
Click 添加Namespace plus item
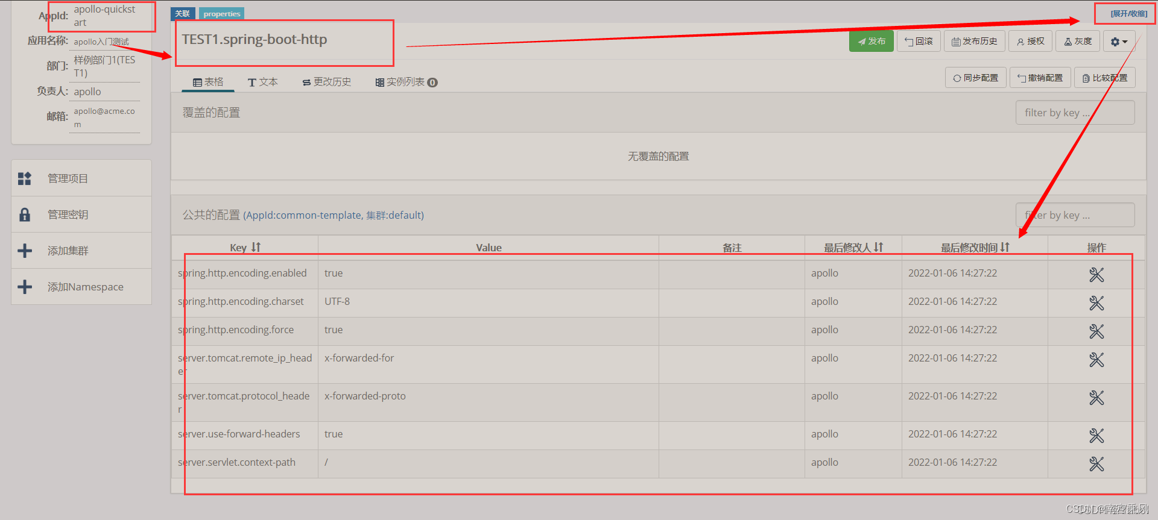(85, 287)
